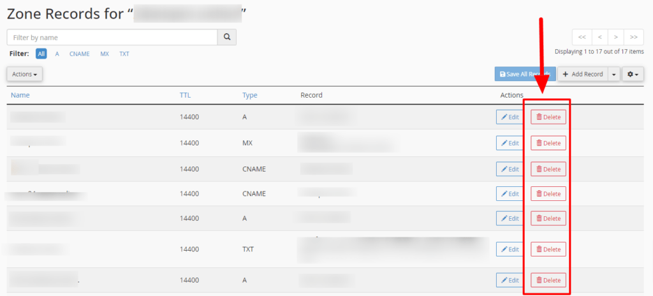Click Save All Records button
Screen dimensions: 653x296
pyautogui.click(x=525, y=75)
